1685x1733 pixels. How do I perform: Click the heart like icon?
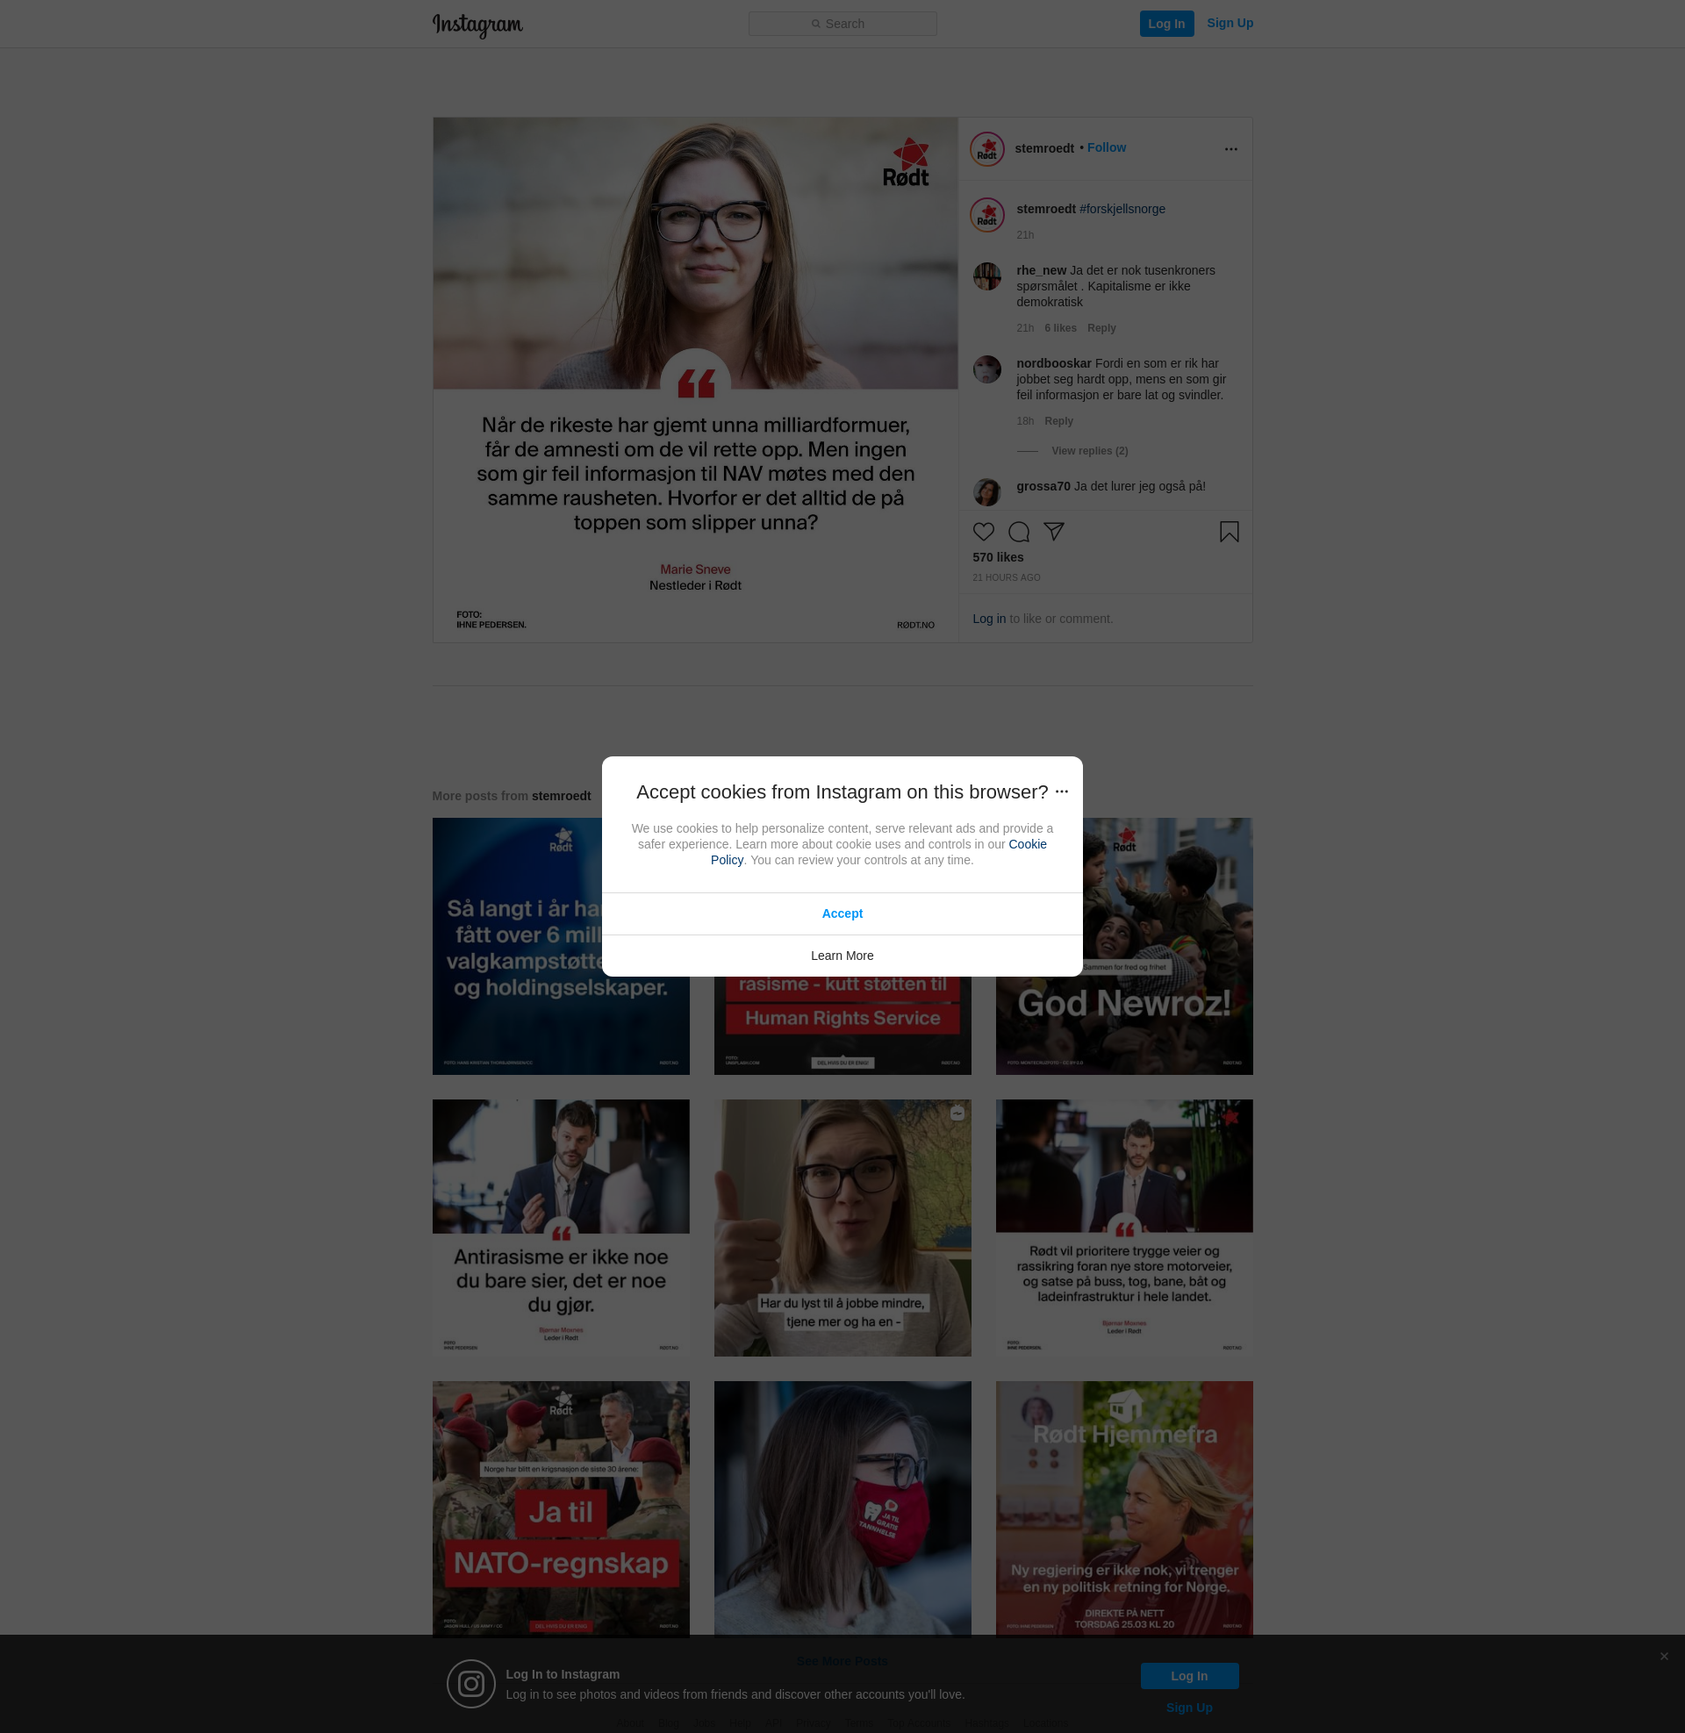983,532
